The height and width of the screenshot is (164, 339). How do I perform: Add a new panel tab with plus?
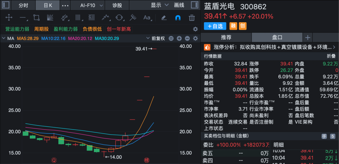(x=308, y=38)
